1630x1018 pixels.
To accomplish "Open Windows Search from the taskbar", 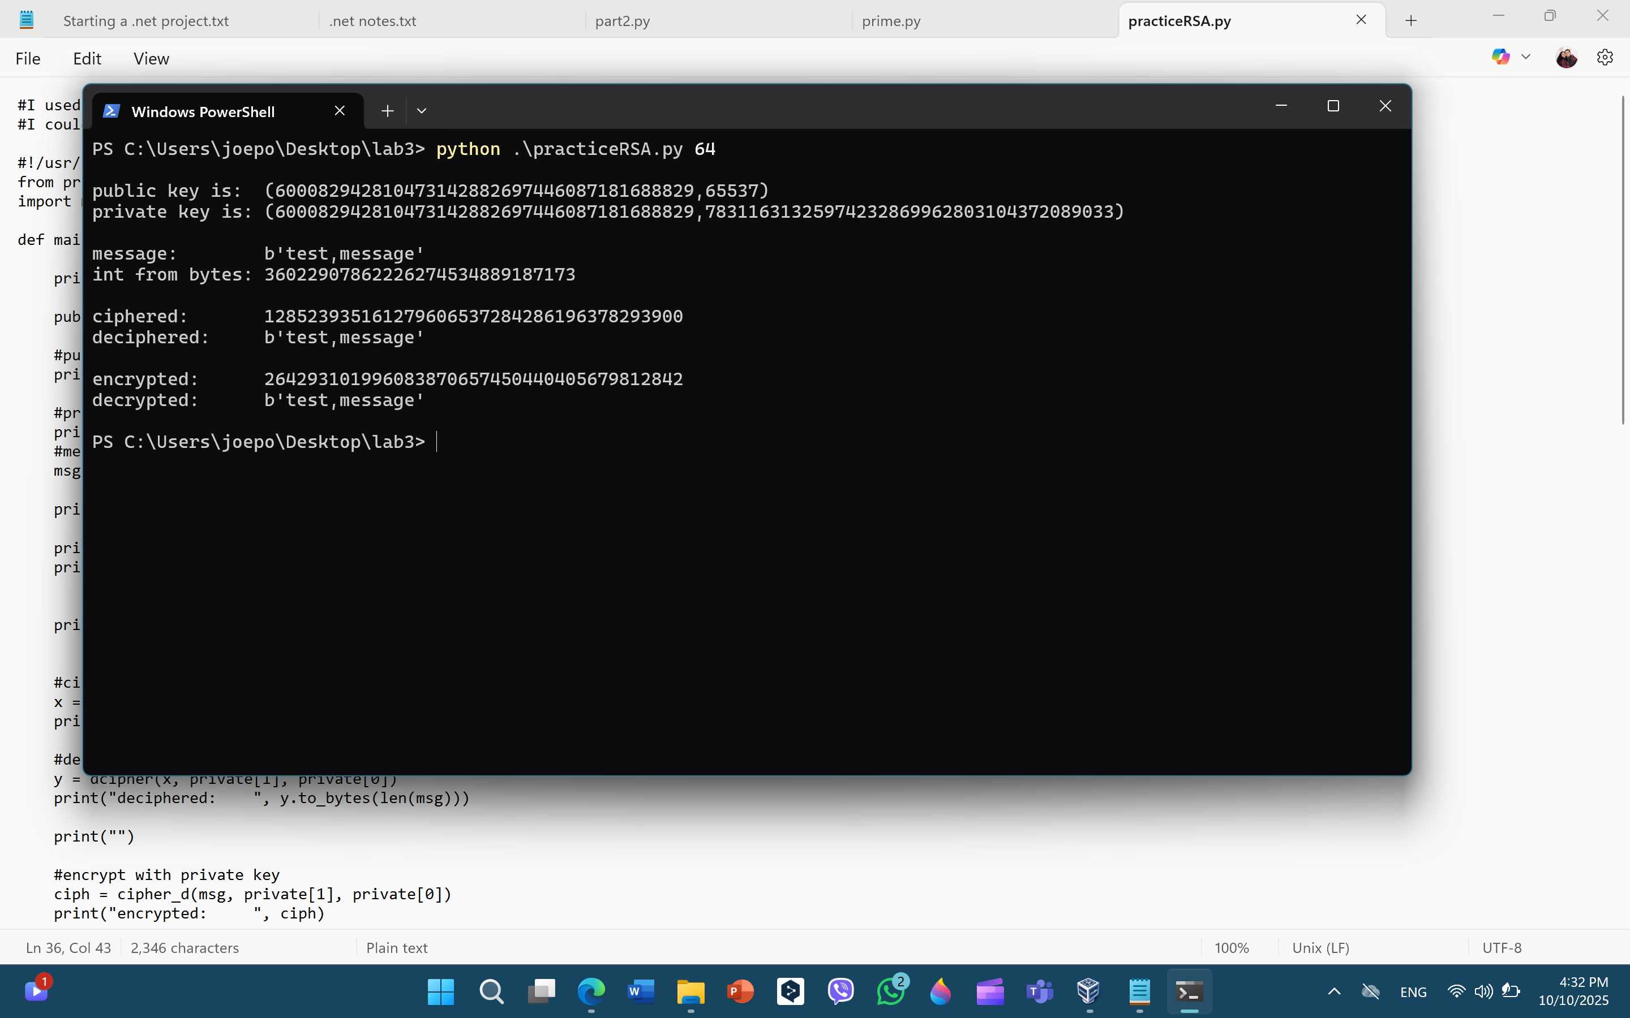I will point(492,991).
